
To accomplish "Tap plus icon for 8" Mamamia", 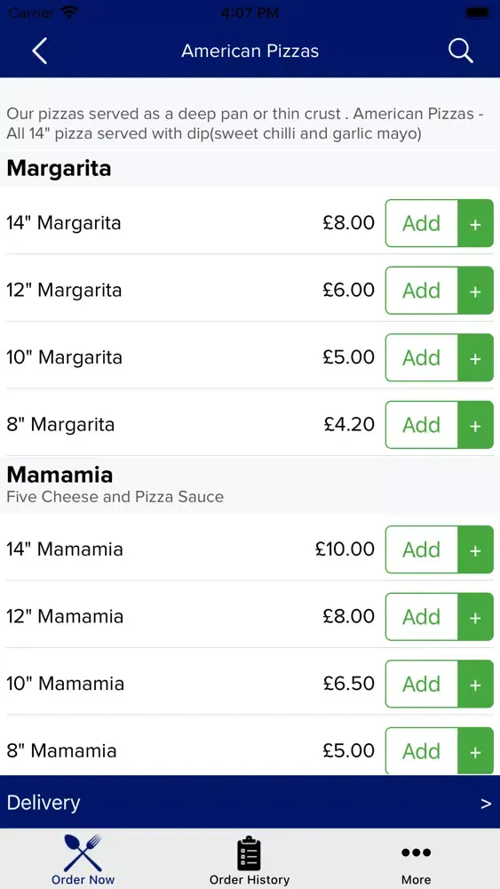I will click(476, 750).
